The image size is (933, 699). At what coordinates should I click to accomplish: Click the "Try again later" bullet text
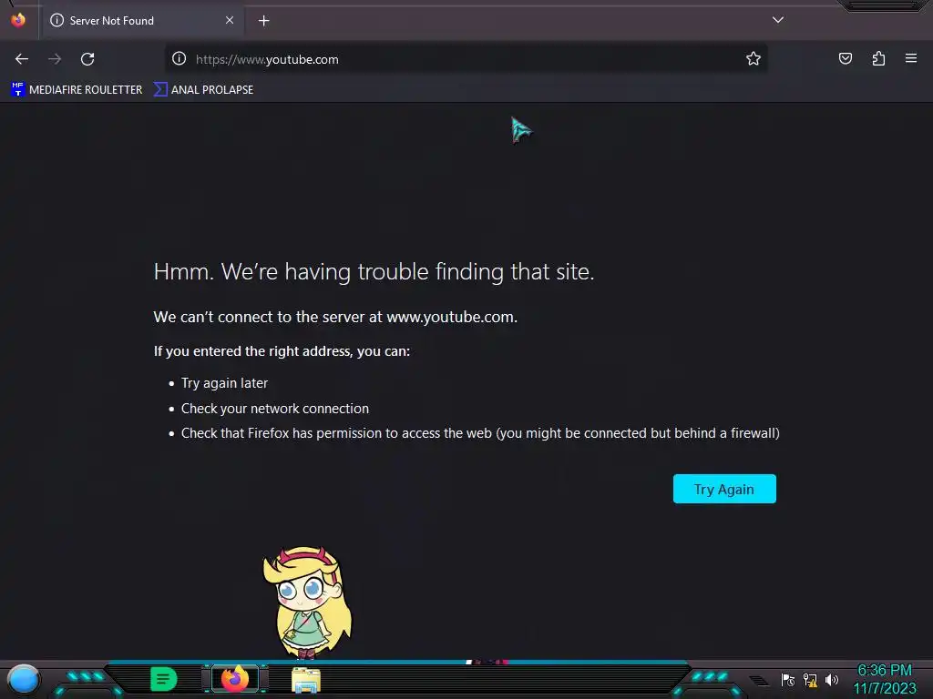coord(224,383)
